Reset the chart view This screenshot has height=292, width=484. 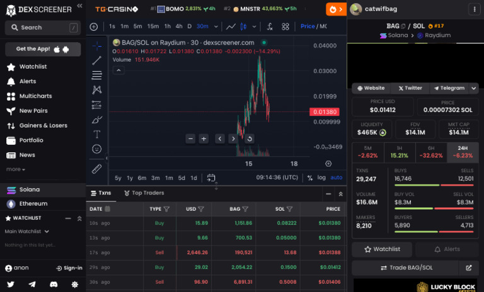click(250, 139)
